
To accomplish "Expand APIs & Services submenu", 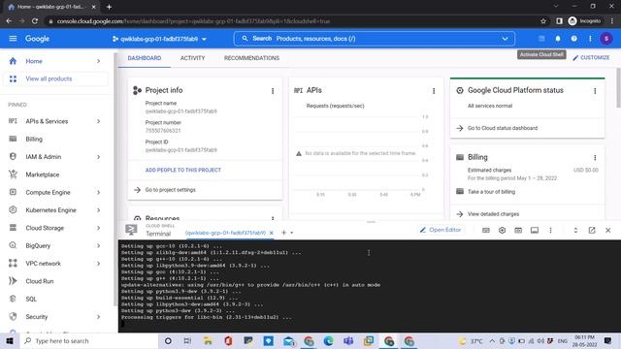I will click(x=98, y=121).
